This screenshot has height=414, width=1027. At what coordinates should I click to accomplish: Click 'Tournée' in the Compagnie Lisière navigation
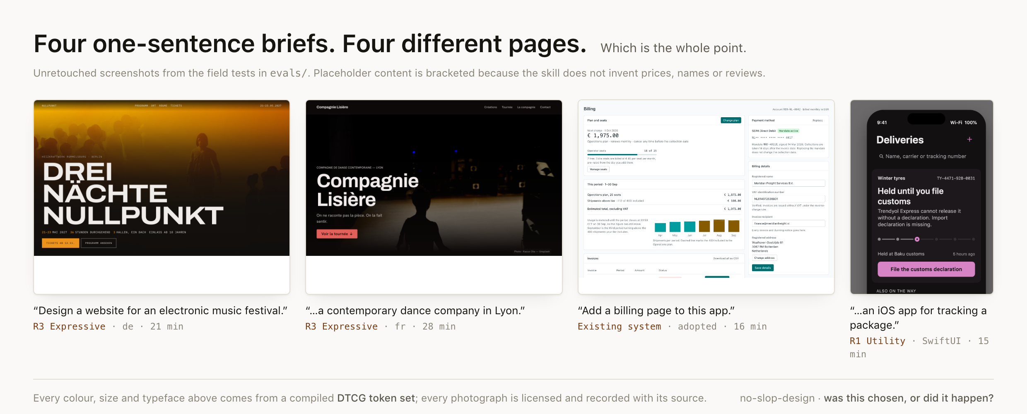pos(507,107)
